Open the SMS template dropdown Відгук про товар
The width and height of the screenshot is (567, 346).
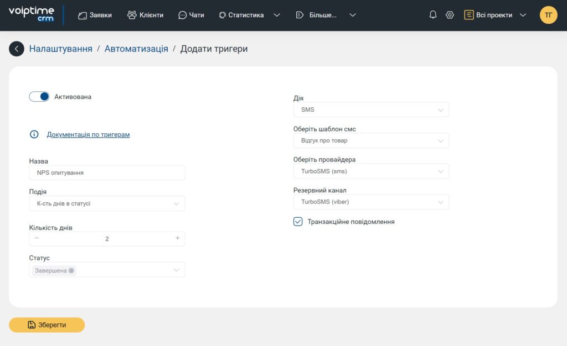pyautogui.click(x=371, y=140)
